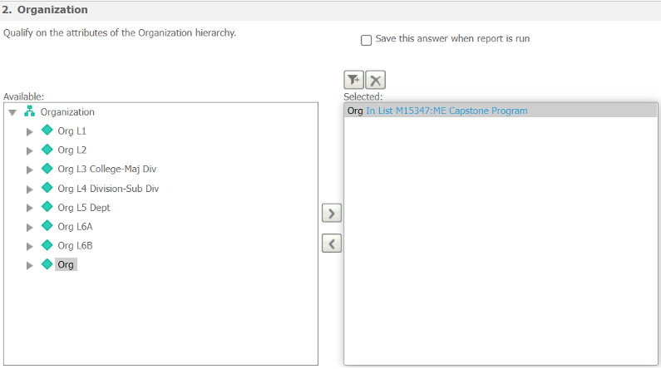Open the In List M15347:ME Capstone Program link
The height and width of the screenshot is (369, 661).
446,111
